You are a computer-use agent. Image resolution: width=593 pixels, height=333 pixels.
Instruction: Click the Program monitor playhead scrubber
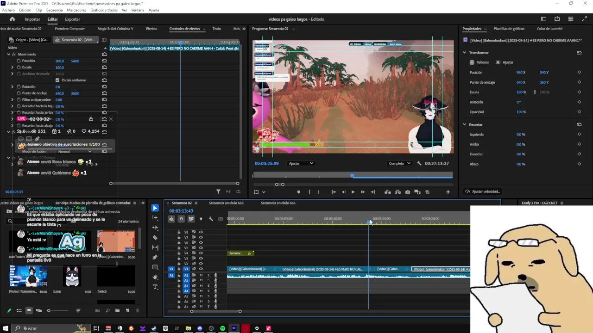(x=352, y=176)
